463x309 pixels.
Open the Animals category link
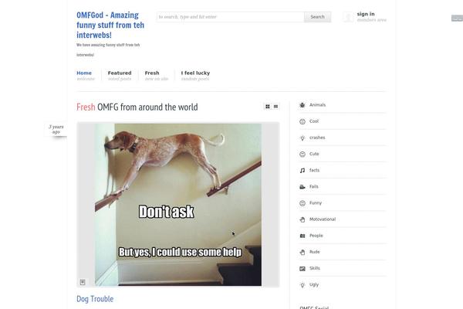[317, 105]
